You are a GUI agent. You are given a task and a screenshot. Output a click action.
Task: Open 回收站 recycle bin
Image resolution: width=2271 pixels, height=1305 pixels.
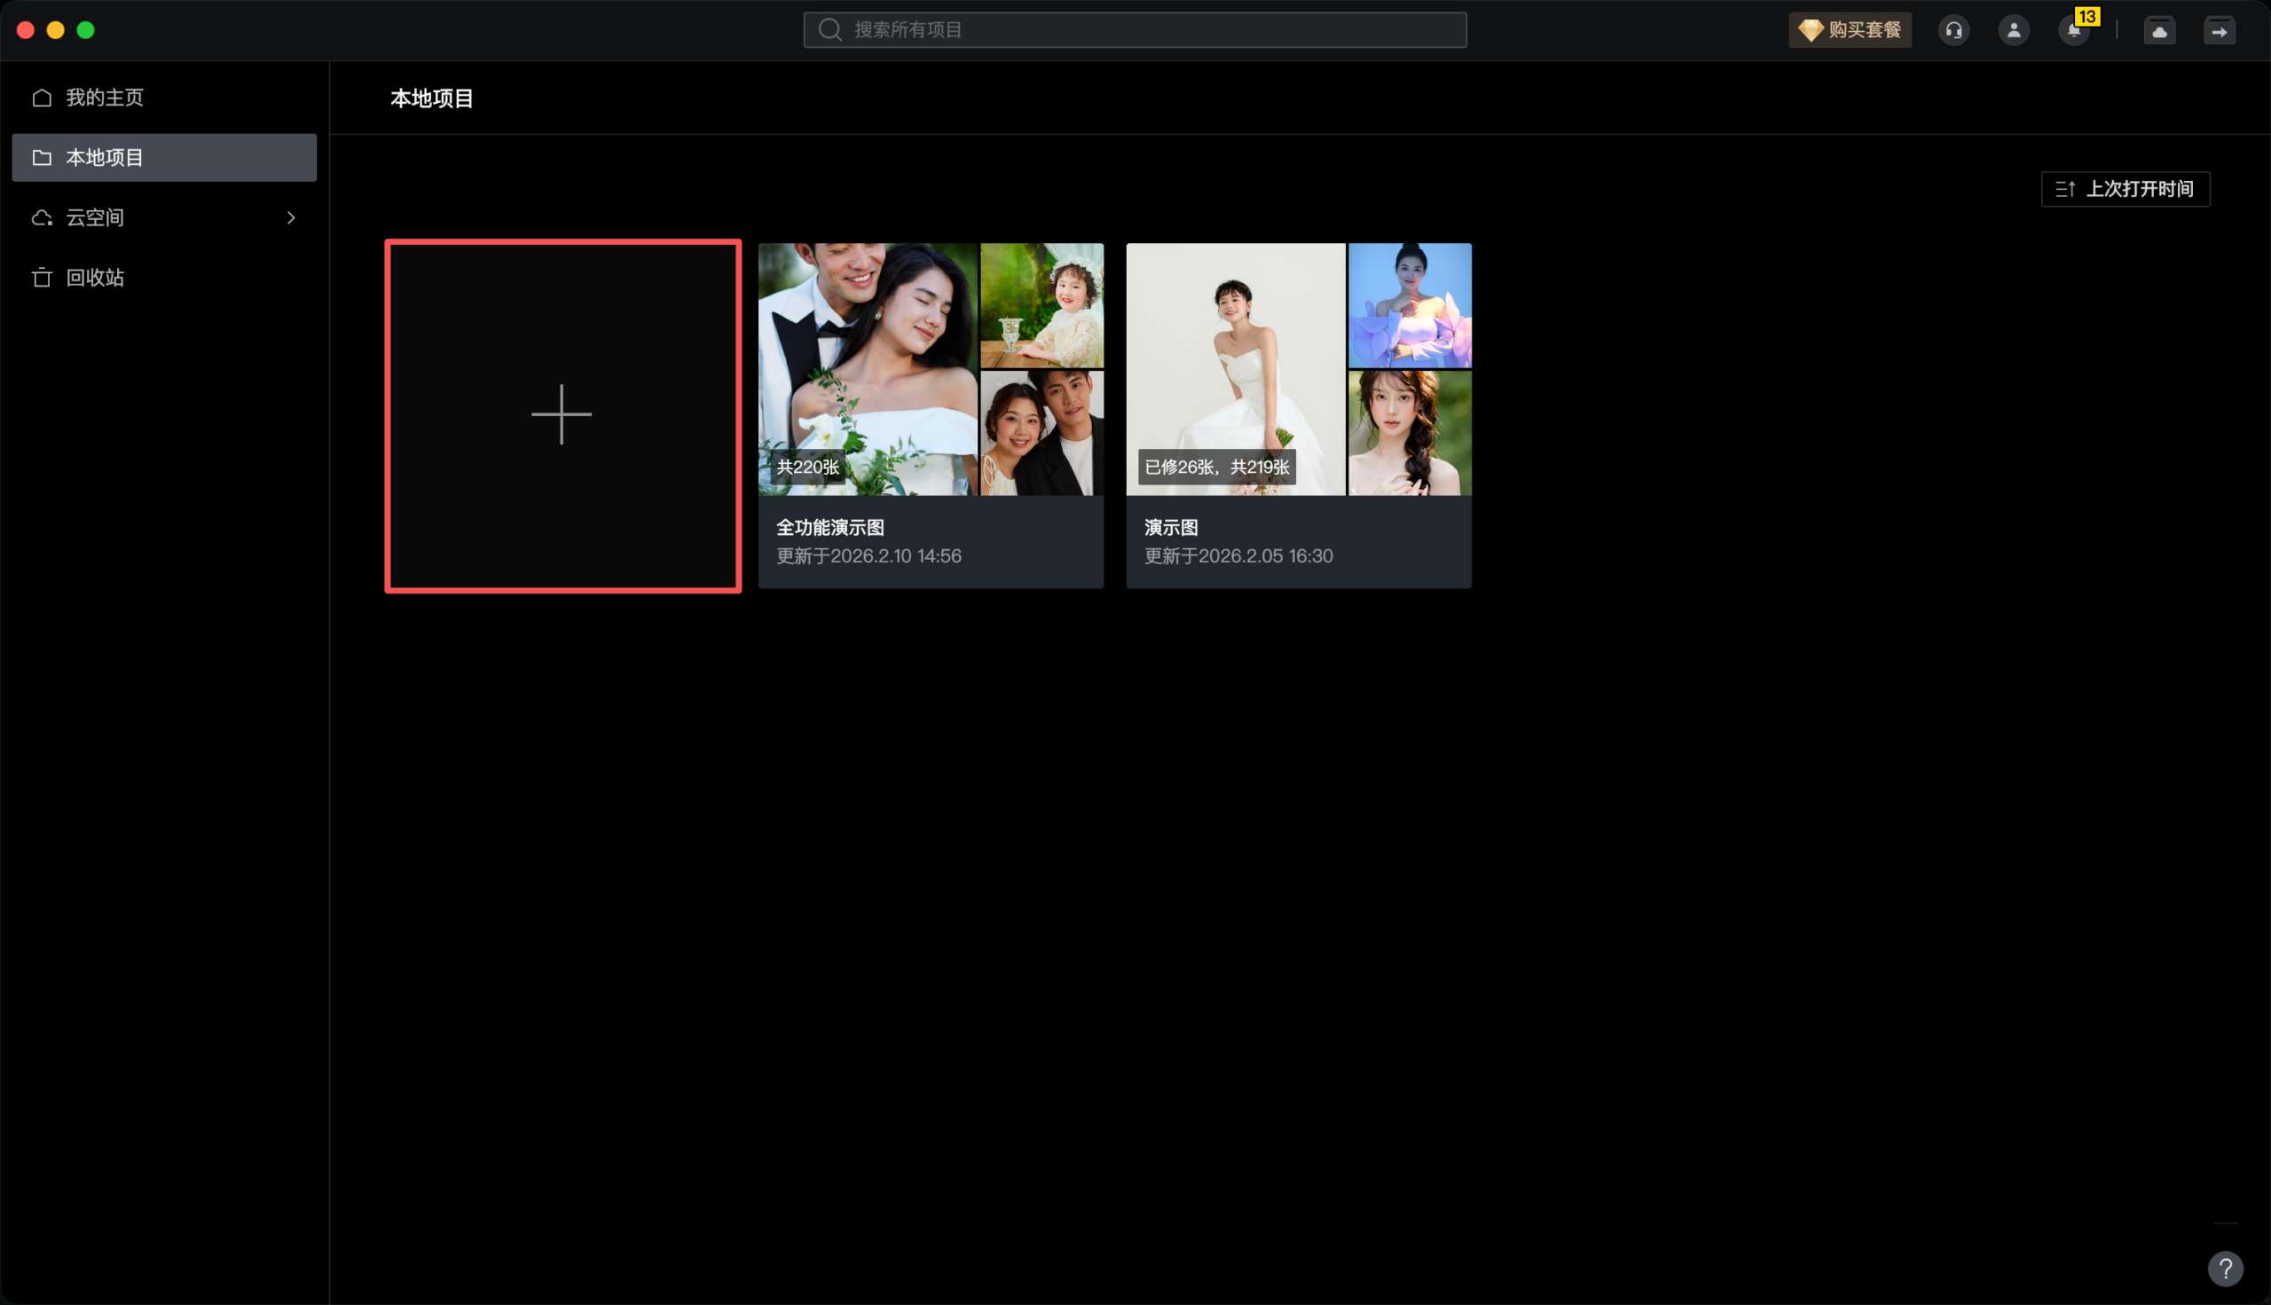coord(94,278)
